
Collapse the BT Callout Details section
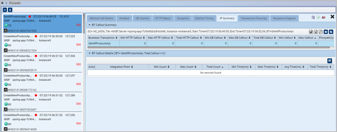(x=89, y=53)
